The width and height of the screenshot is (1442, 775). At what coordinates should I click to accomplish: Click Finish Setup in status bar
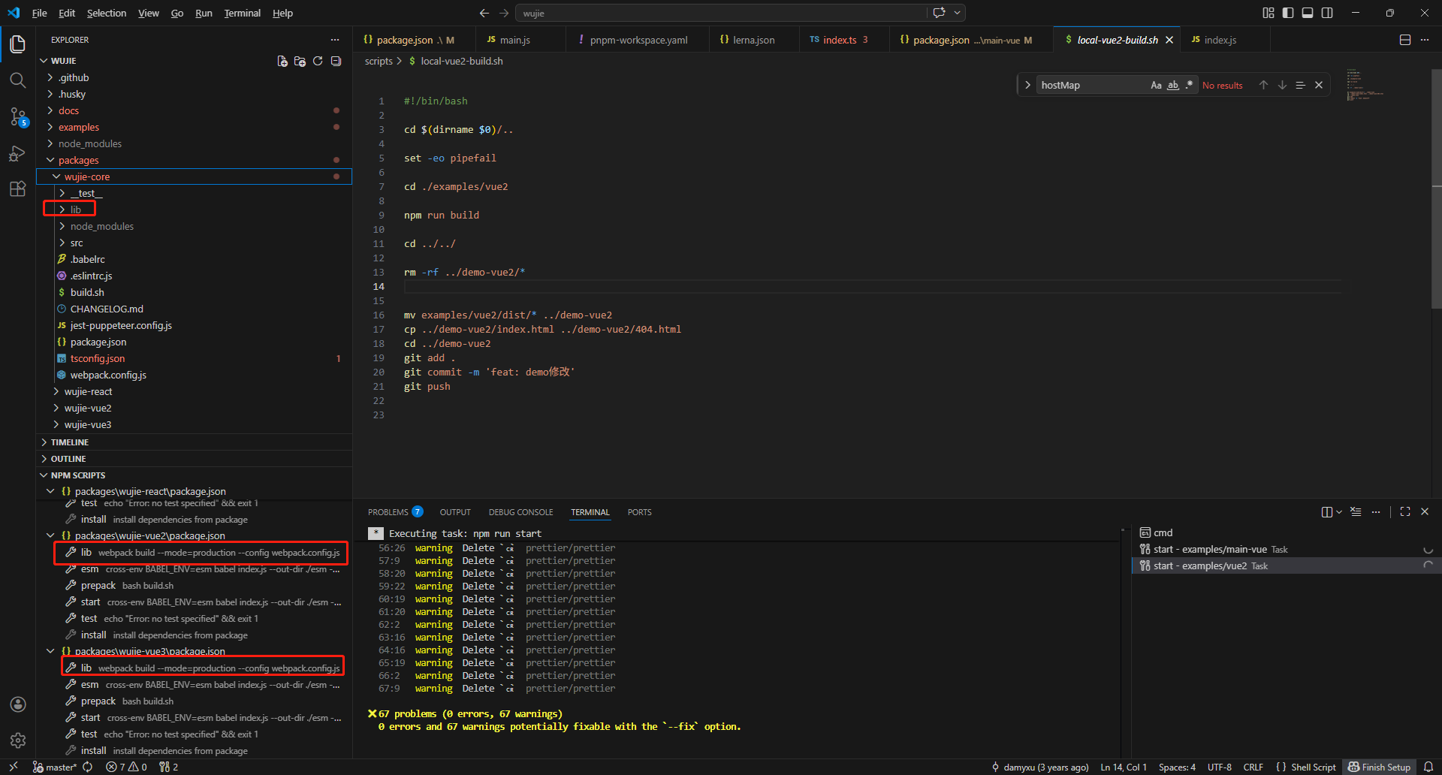(x=1379, y=767)
